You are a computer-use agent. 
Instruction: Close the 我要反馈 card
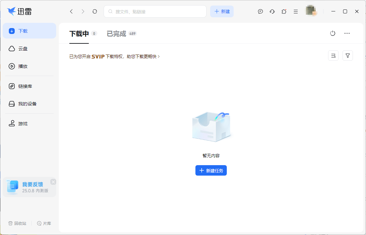[x=53, y=182]
